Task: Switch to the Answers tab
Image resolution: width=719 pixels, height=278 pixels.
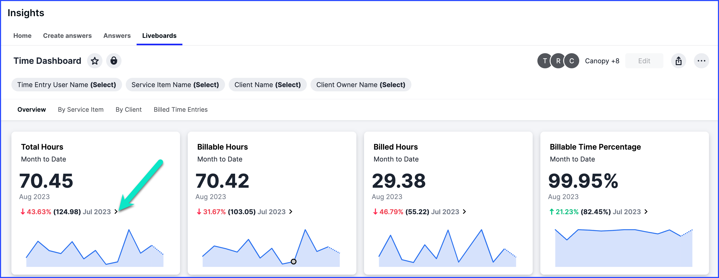Action: [x=117, y=36]
